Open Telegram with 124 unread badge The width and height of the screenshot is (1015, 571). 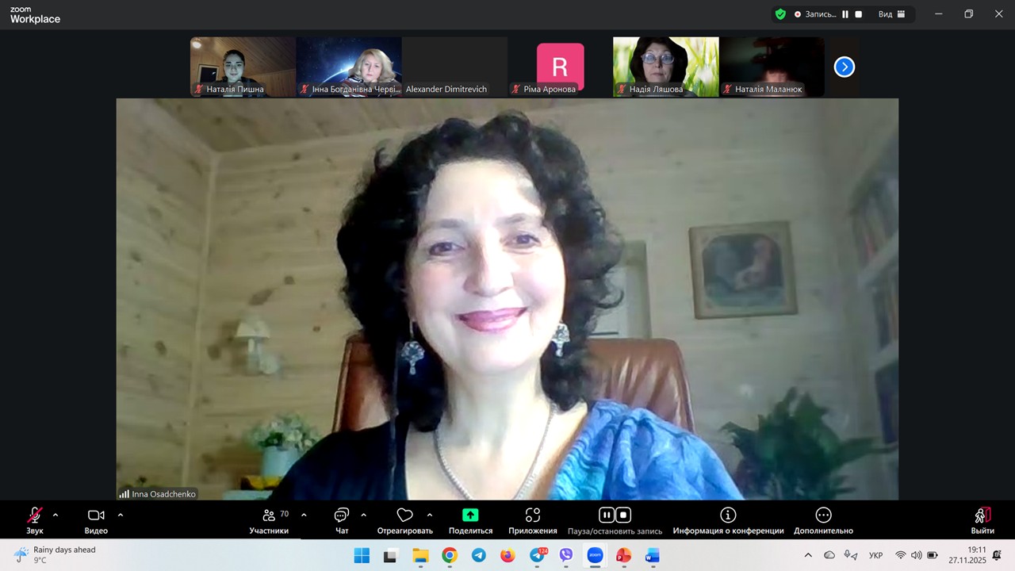(x=538, y=555)
